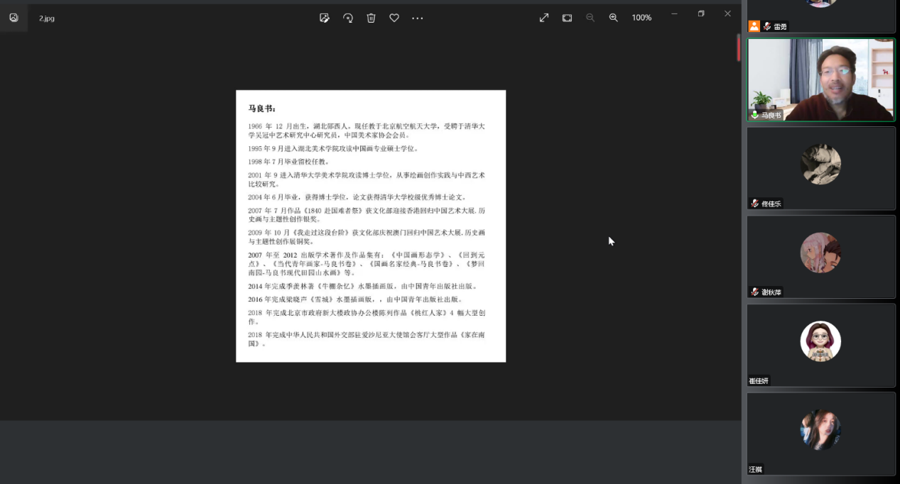This screenshot has width=900, height=484.
Task: Click the green microphone icon for 马良书
Action: (755, 115)
